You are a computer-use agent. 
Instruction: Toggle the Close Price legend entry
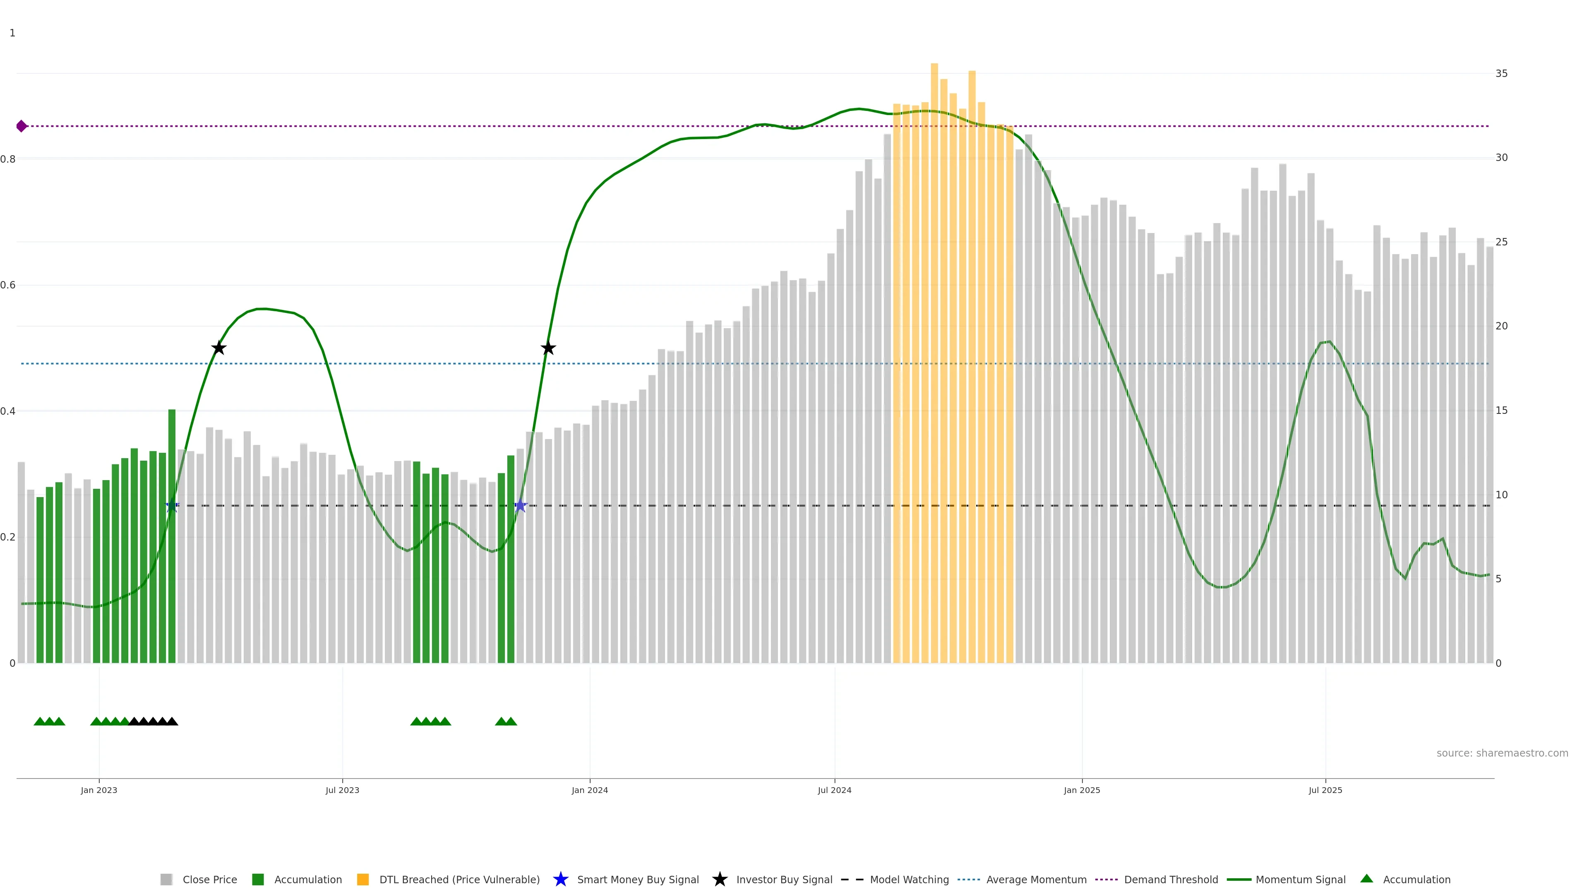[x=209, y=880]
